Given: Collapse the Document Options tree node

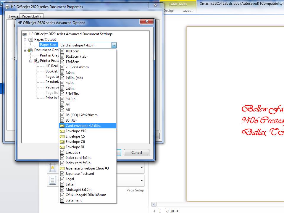Looking at the screenshot, I should tap(25, 50).
